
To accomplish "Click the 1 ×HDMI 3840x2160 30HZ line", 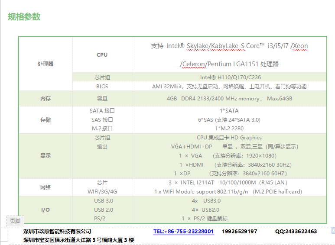I will [x=235, y=165].
